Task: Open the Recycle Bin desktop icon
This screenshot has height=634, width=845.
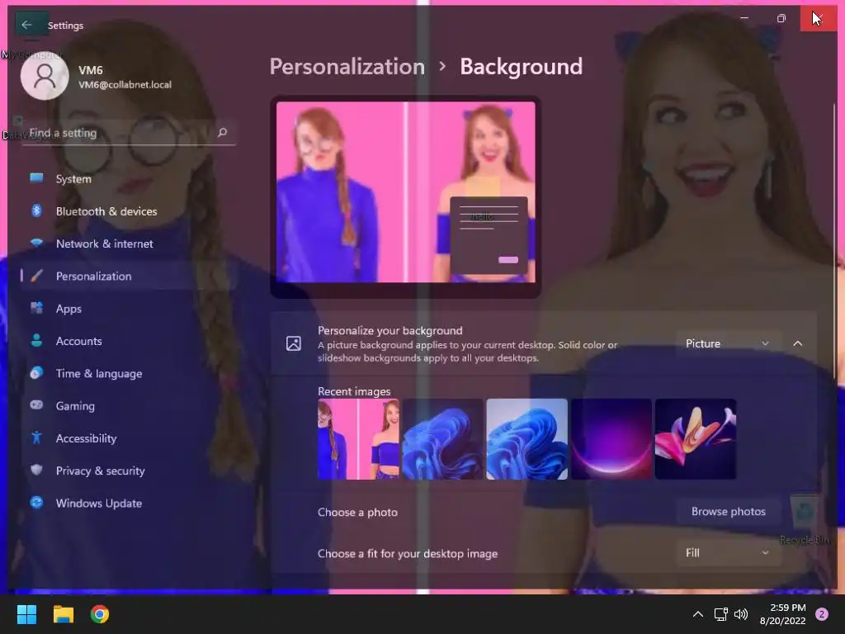Action: tap(805, 518)
